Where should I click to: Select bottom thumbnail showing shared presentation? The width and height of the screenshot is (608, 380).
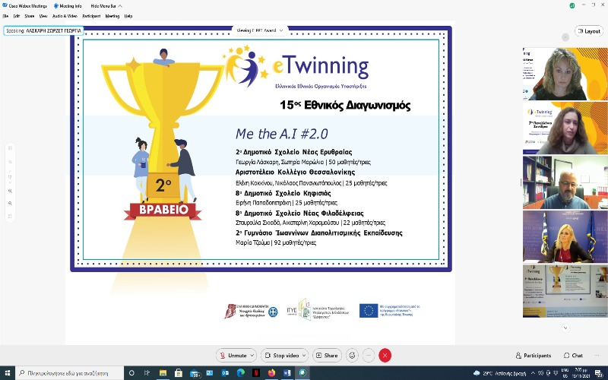click(565, 291)
